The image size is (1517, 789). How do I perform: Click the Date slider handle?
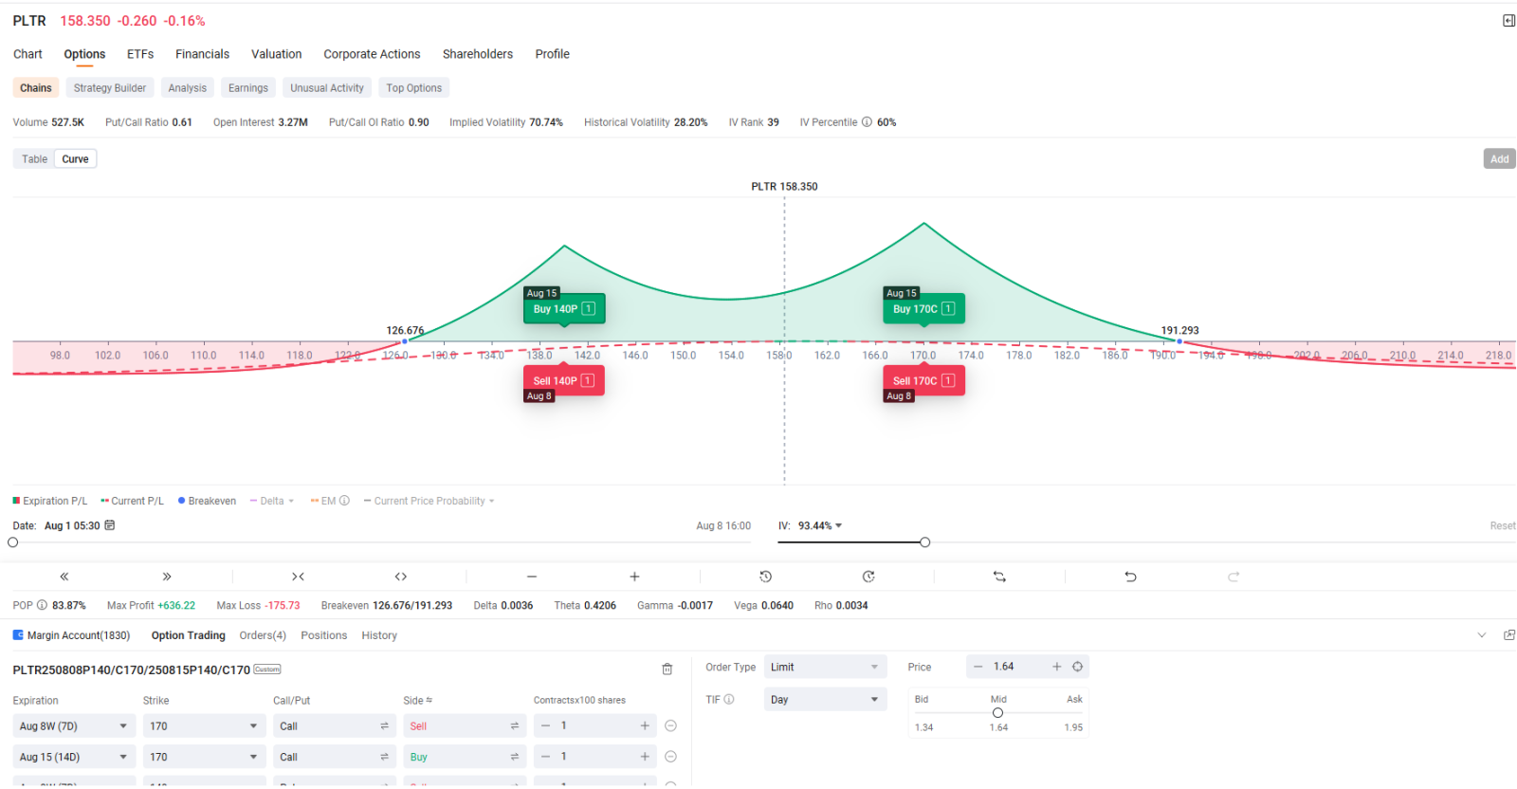[x=13, y=542]
